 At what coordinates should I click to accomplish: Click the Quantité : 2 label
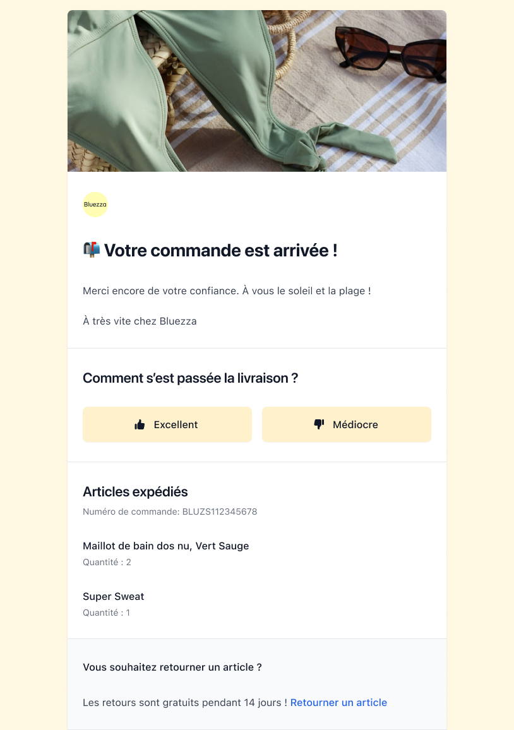[107, 562]
